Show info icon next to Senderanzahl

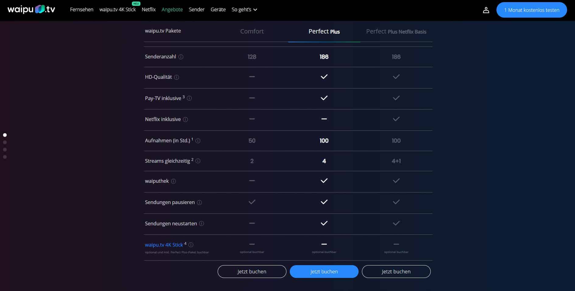pos(181,57)
